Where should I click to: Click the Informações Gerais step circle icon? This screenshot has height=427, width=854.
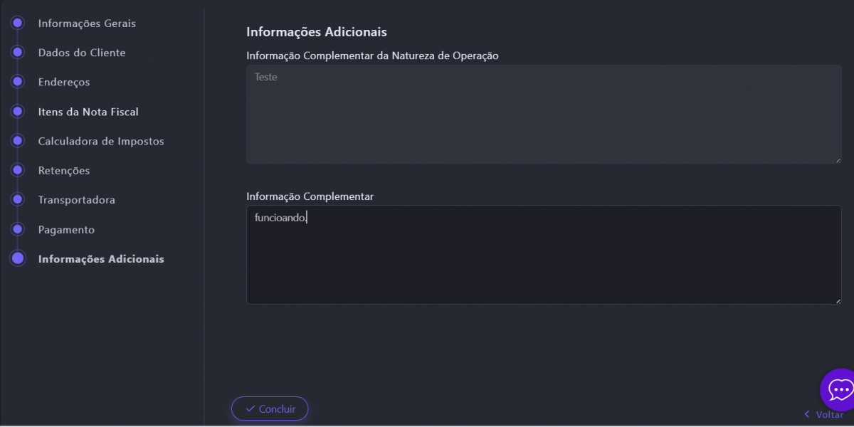(18, 23)
